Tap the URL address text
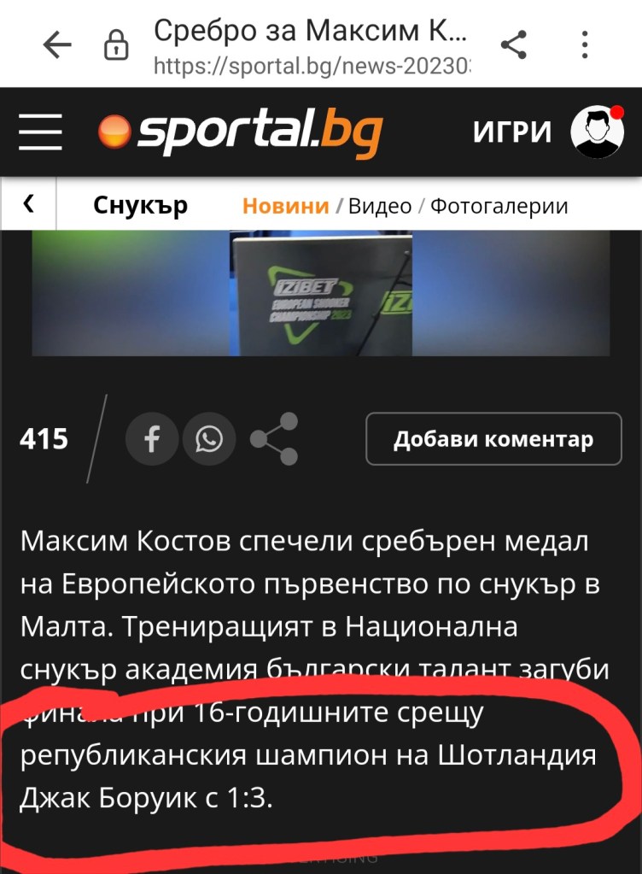Screen dimensions: 642x874 tap(312, 67)
